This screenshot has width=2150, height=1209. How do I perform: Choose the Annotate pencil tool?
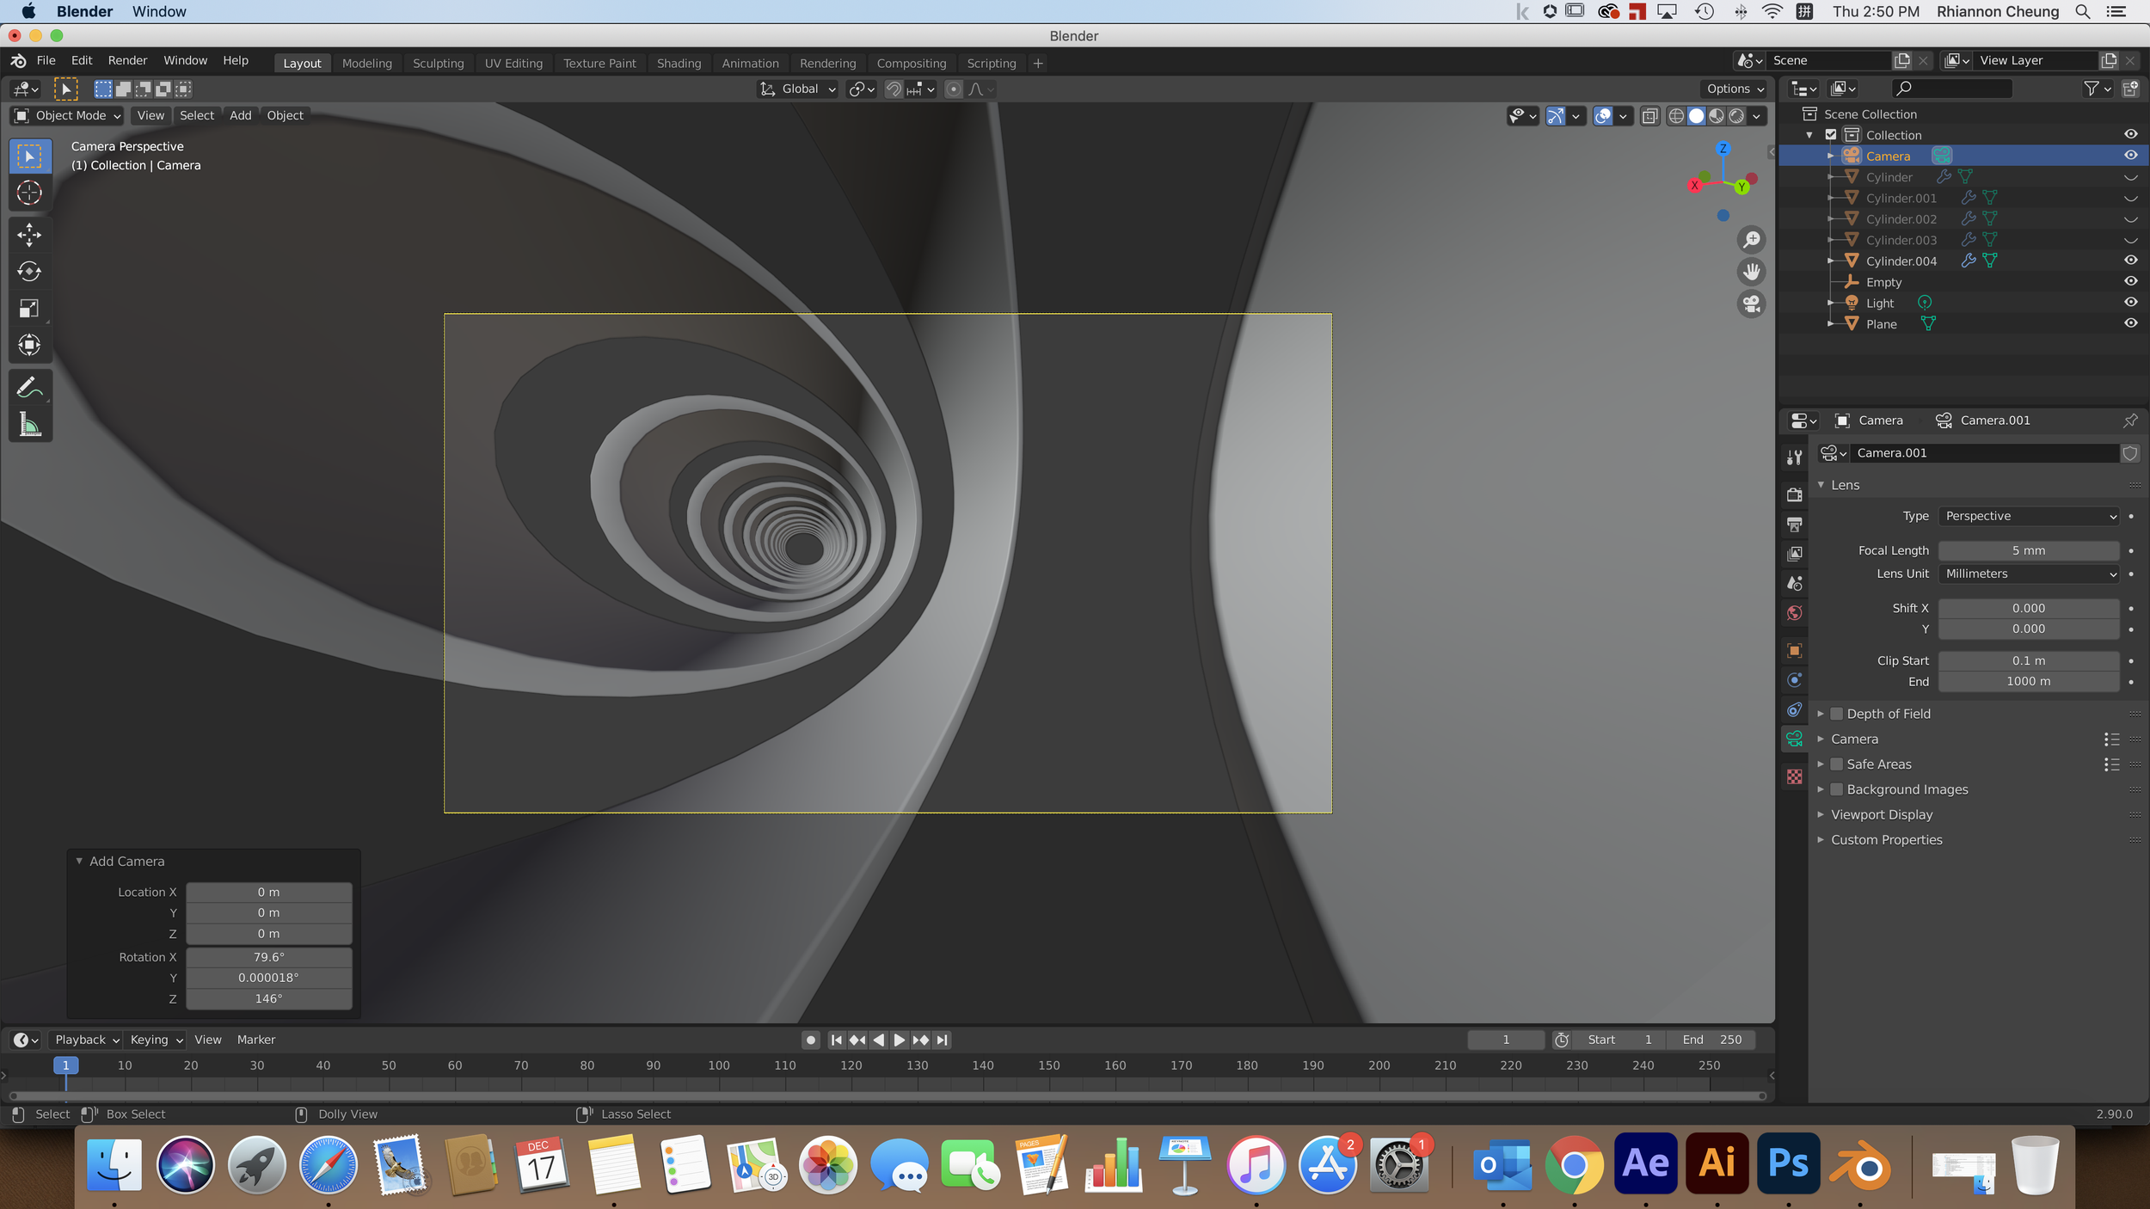29,388
